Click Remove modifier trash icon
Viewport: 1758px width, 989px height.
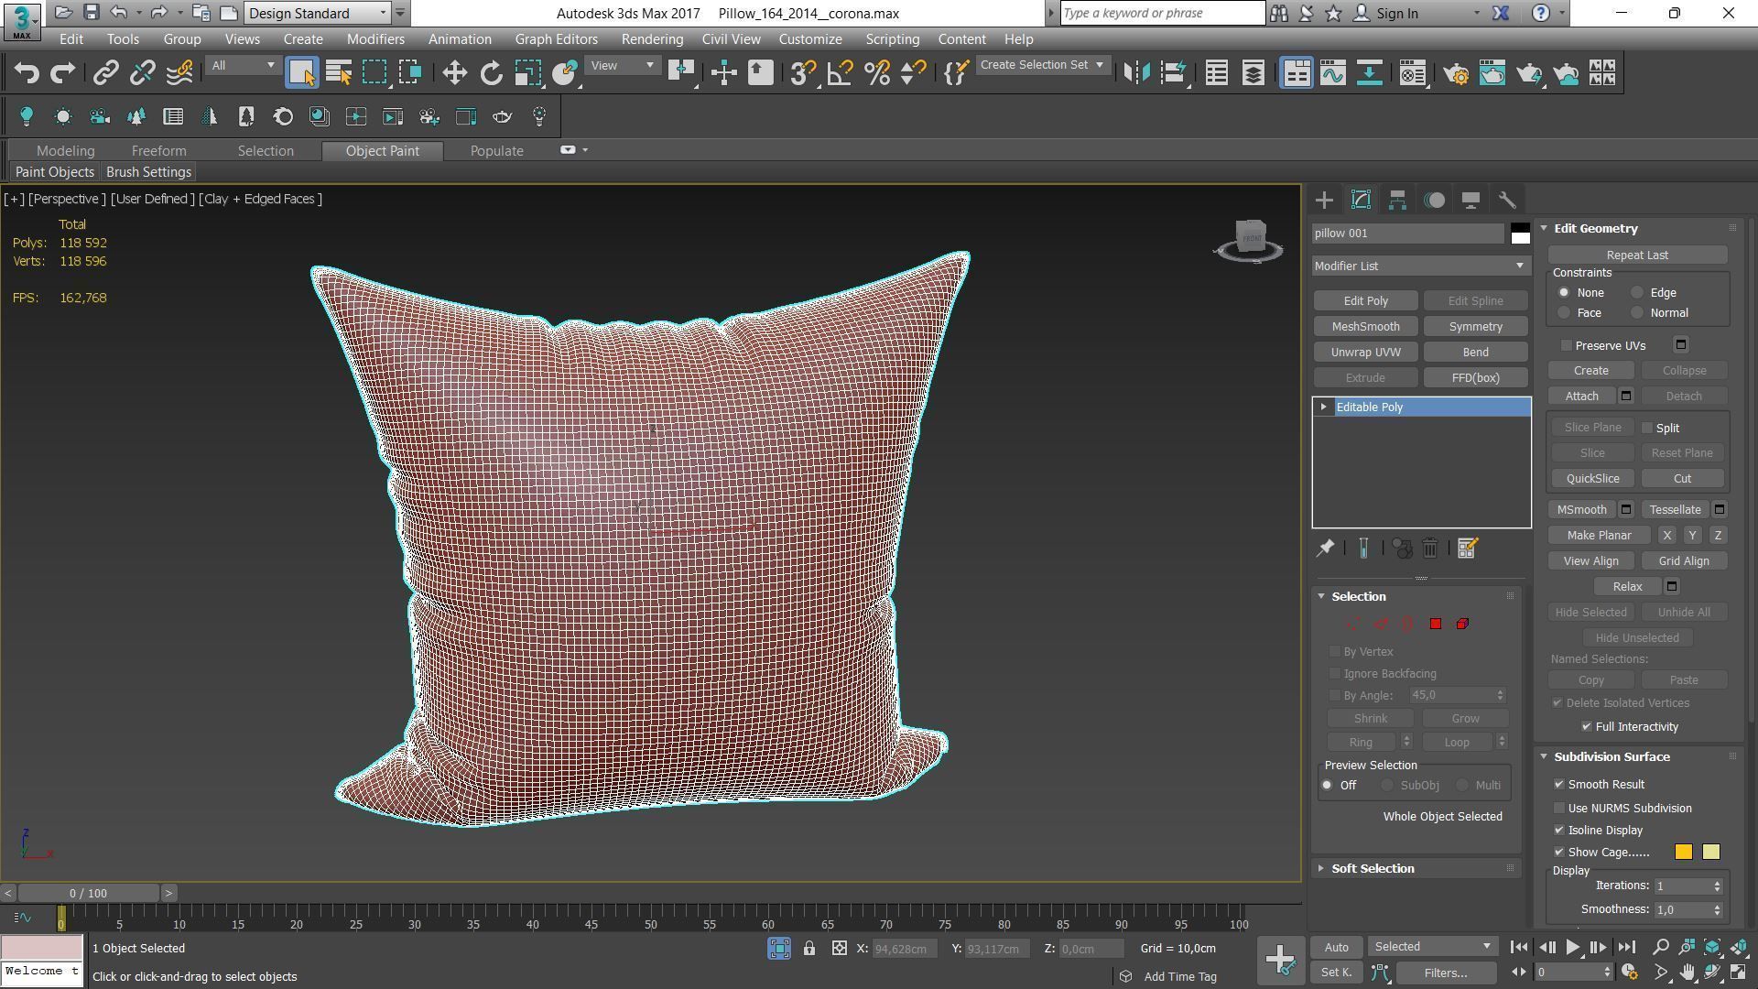(x=1430, y=549)
